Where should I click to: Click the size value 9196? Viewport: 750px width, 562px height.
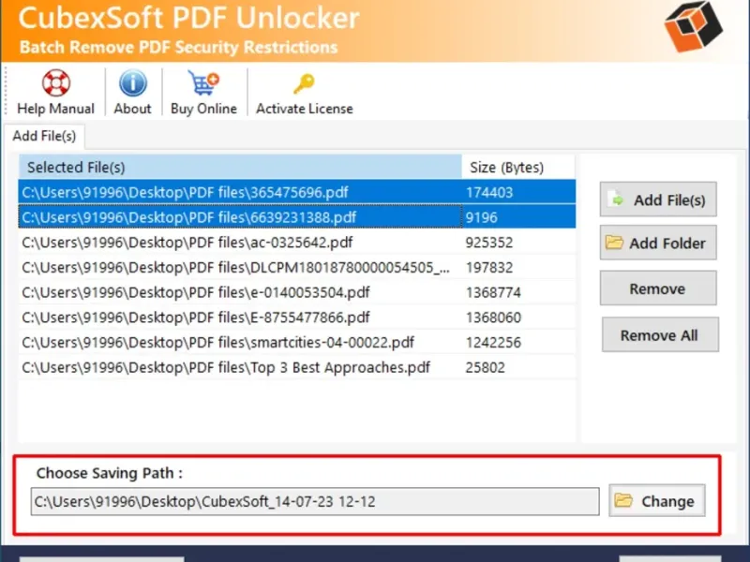point(481,217)
